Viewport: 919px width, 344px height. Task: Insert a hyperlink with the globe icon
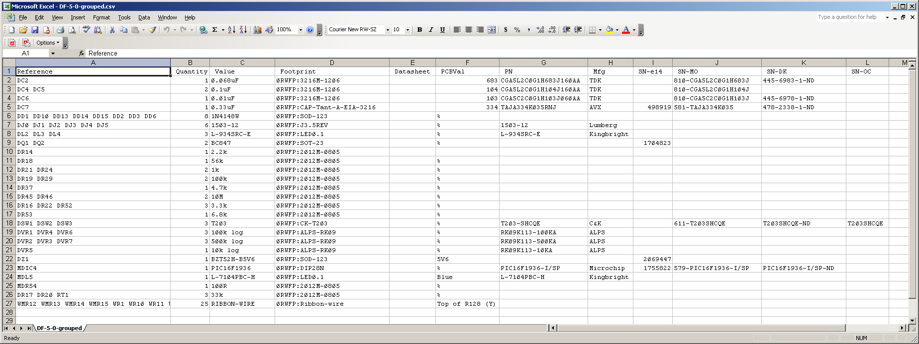coord(203,30)
